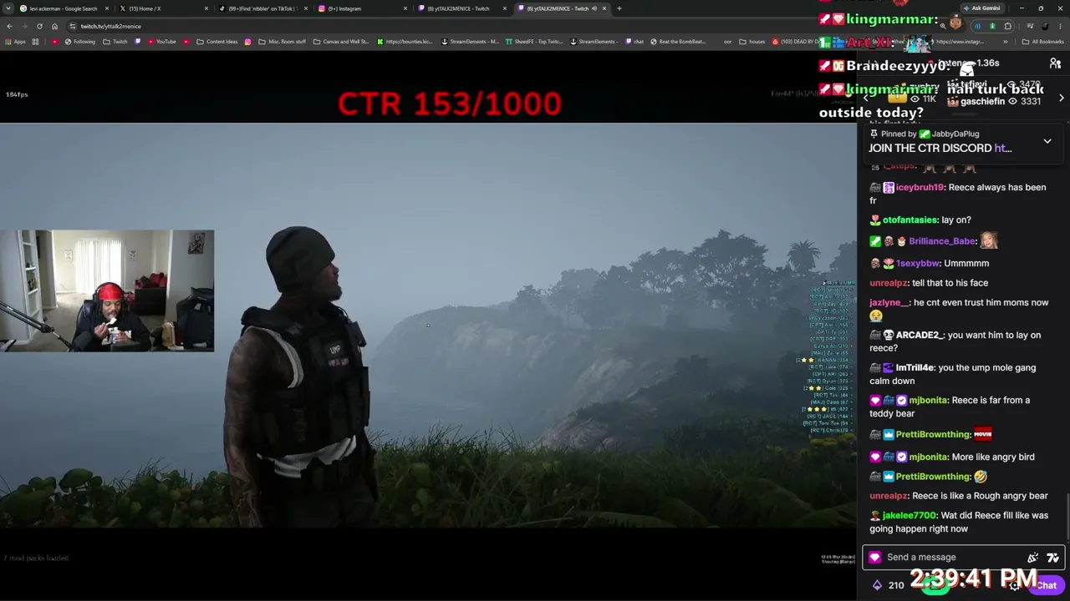This screenshot has height=601, width=1070.
Task: Open the pinned Discord link
Action: click(1003, 148)
